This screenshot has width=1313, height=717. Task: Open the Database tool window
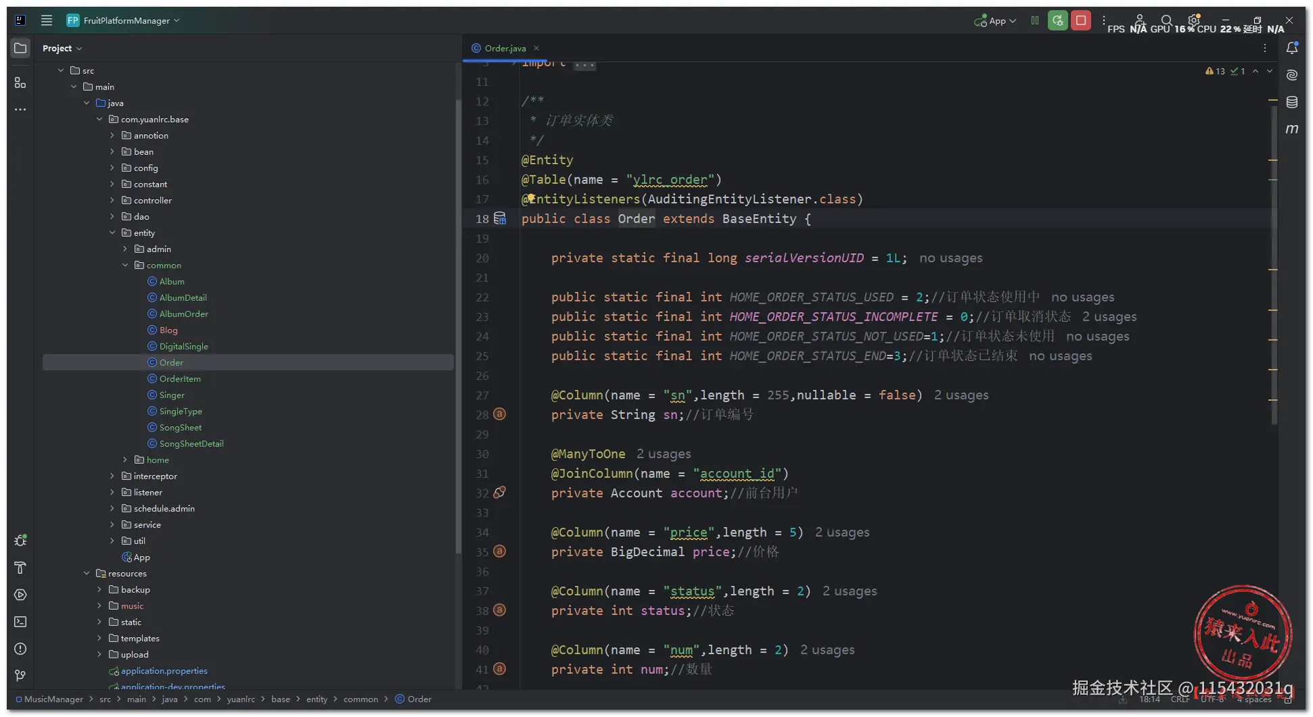tap(1292, 102)
